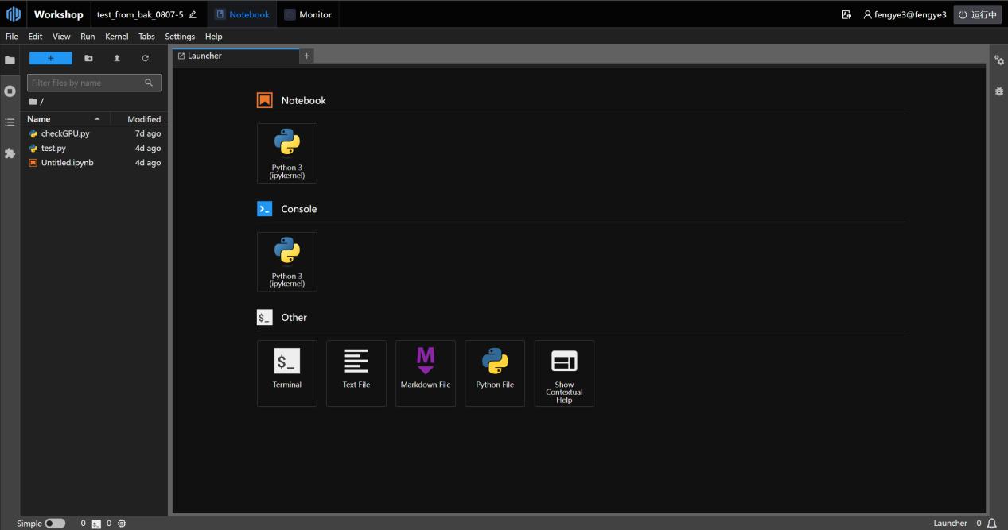This screenshot has height=530, width=1008.
Task: Click the New Folder icon in the file browser
Action: [88, 58]
